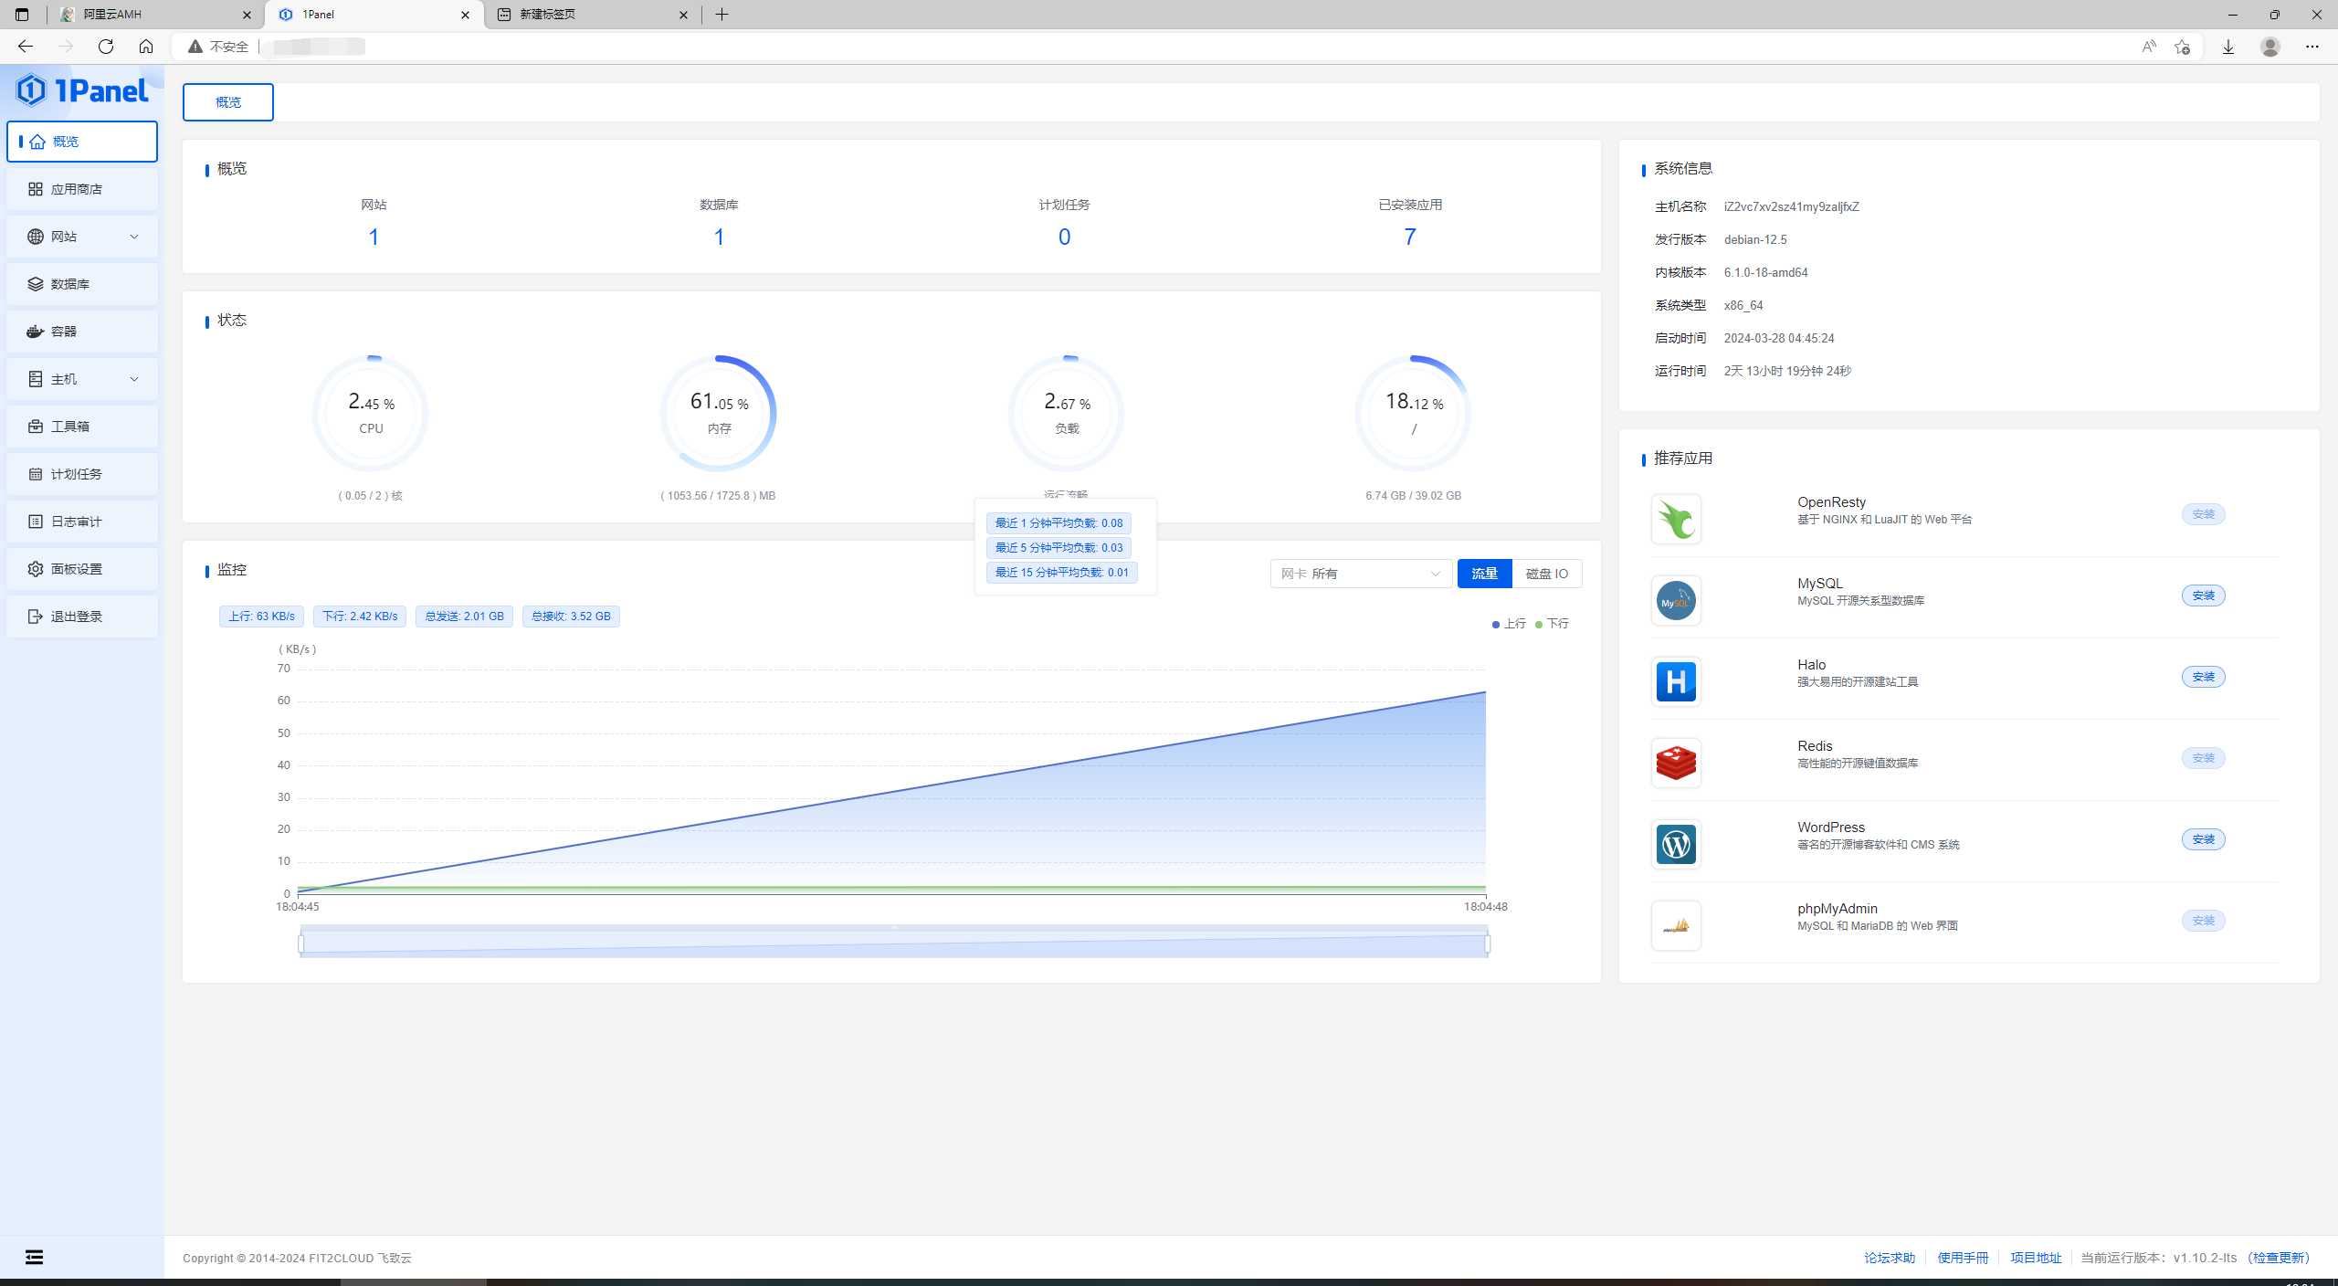Click the MySQL app icon
The image size is (2338, 1286).
(x=1676, y=600)
